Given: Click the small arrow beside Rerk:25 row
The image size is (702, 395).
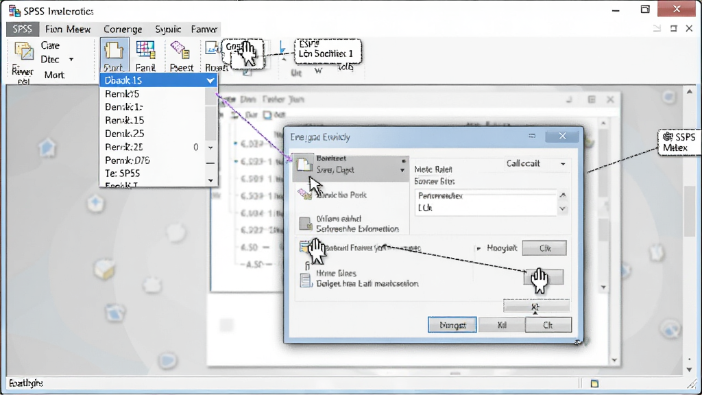Looking at the screenshot, I should 210,148.
